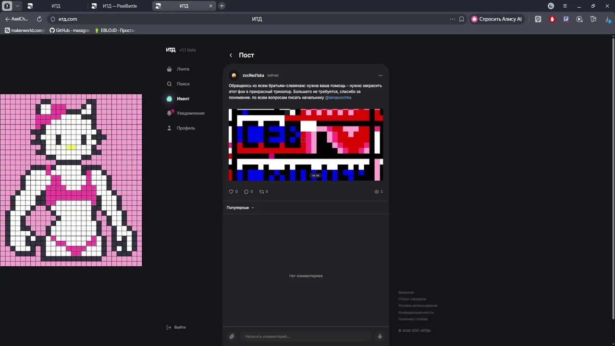Click the microphone icon in comment box

[x=380, y=336]
